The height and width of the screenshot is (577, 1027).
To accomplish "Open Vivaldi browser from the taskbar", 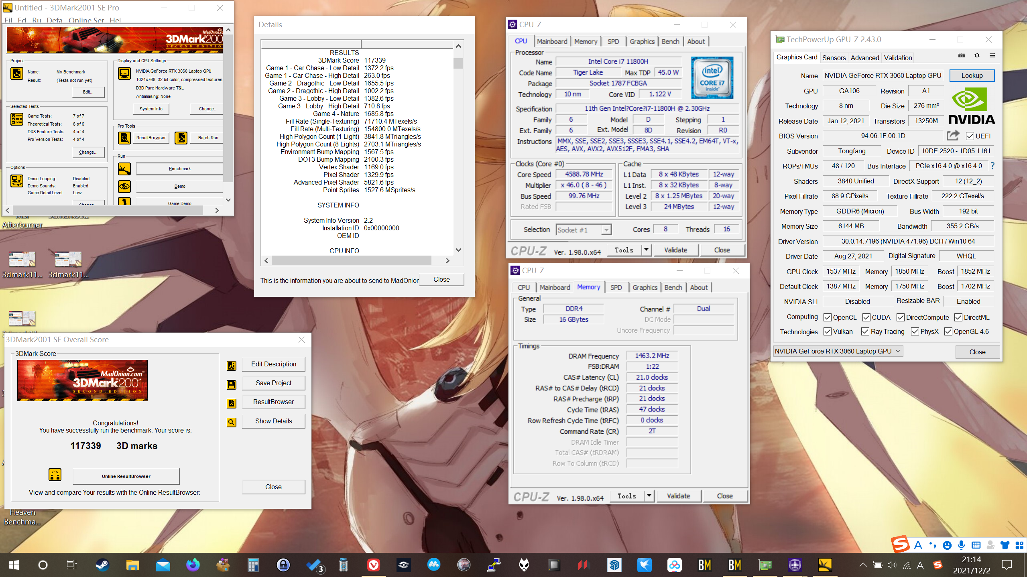I will click(374, 565).
